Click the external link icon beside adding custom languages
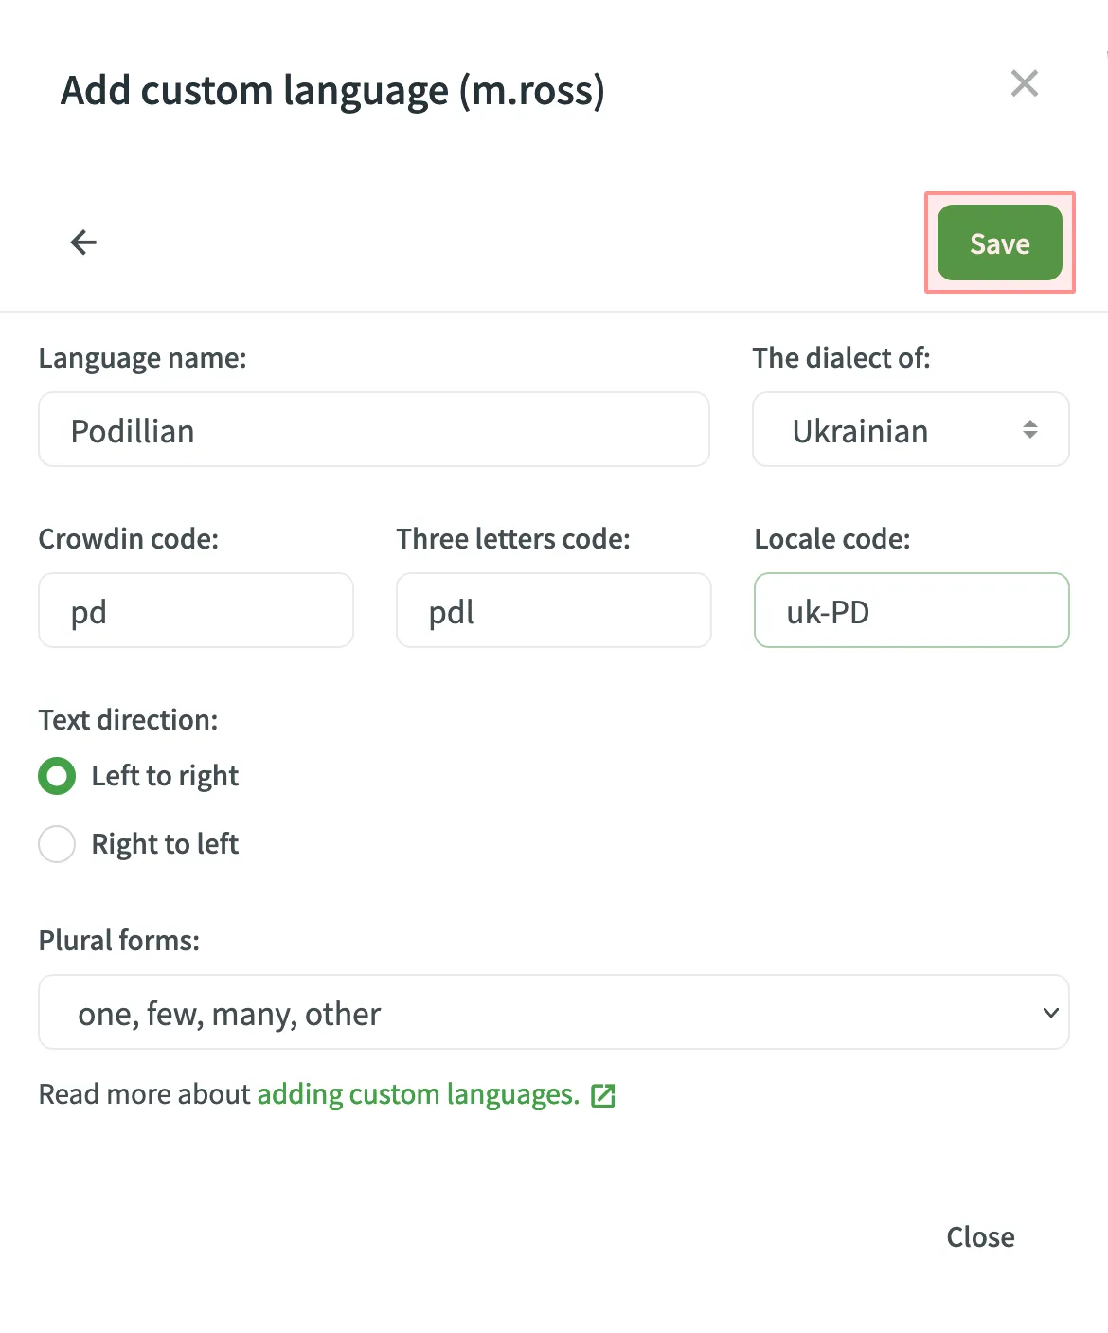This screenshot has height=1333, width=1108. [603, 1094]
